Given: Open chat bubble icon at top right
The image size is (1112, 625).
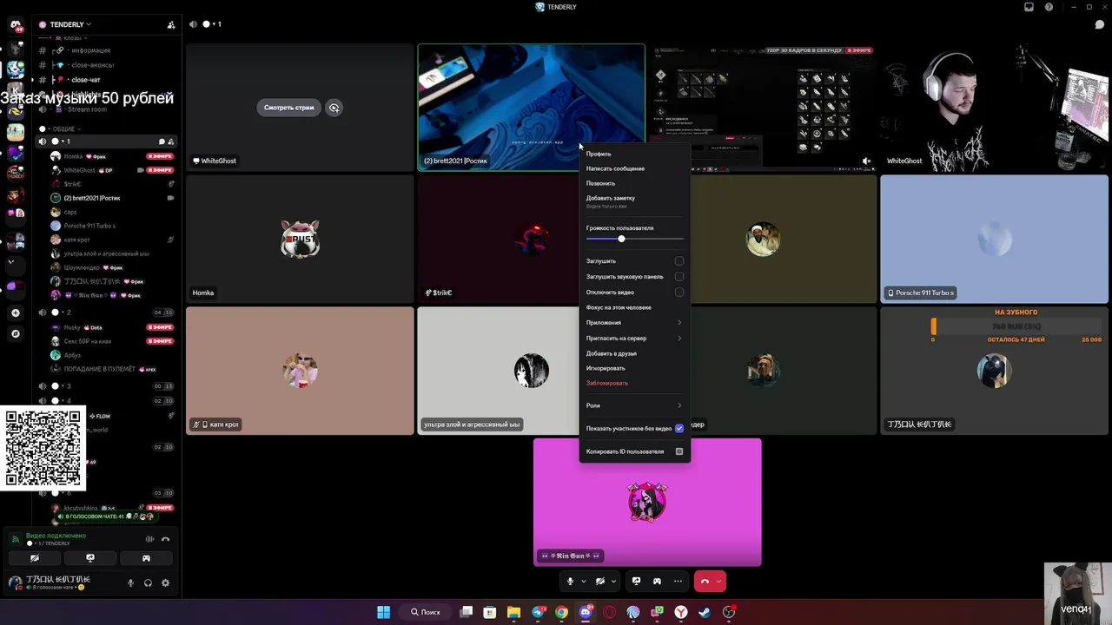Looking at the screenshot, I should (x=1100, y=24).
